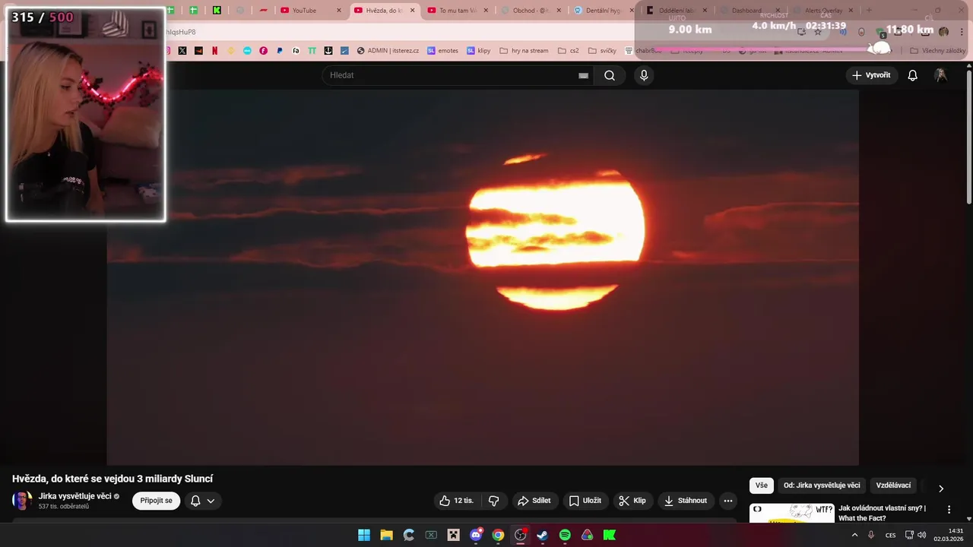The height and width of the screenshot is (547, 973).
Task: Open Jak ovládnout vlastní sny title link
Action: (882, 513)
